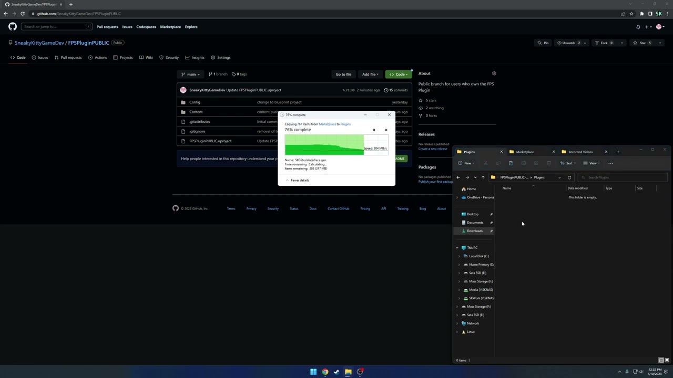Pause the file copy operation
The image size is (673, 378).
pyautogui.click(x=374, y=130)
